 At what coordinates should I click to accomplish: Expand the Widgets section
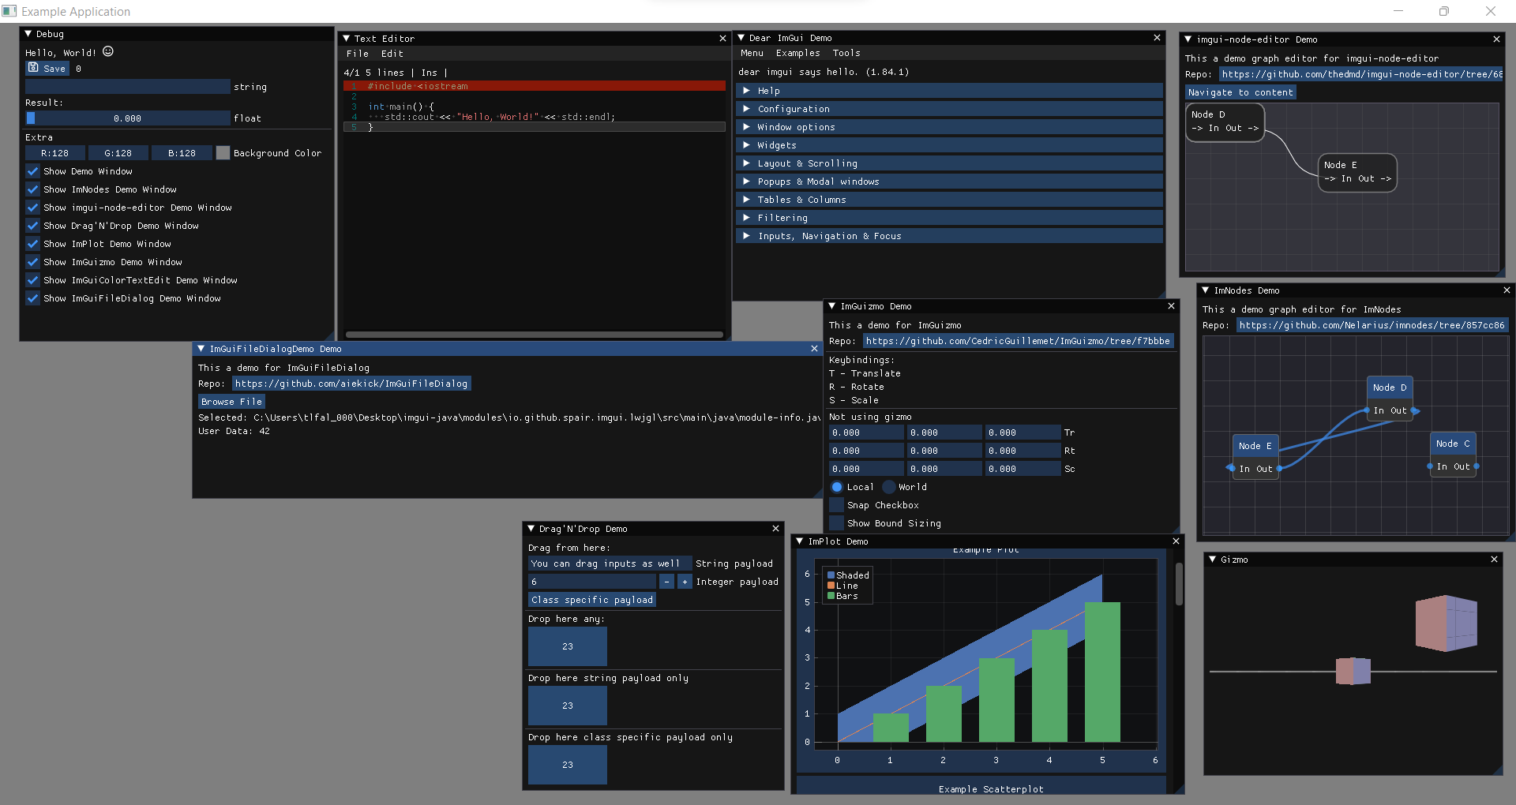click(950, 145)
